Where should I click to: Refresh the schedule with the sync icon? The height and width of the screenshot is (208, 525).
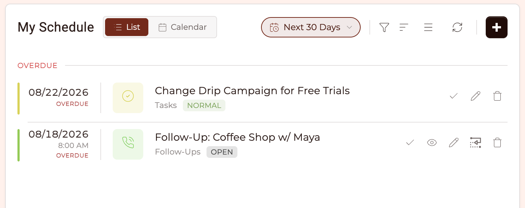pyautogui.click(x=457, y=27)
